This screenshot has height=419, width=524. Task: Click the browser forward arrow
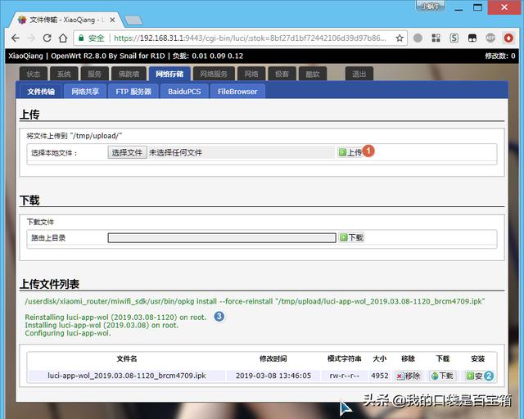[x=31, y=38]
